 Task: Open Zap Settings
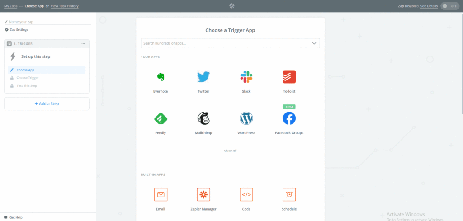(17, 30)
